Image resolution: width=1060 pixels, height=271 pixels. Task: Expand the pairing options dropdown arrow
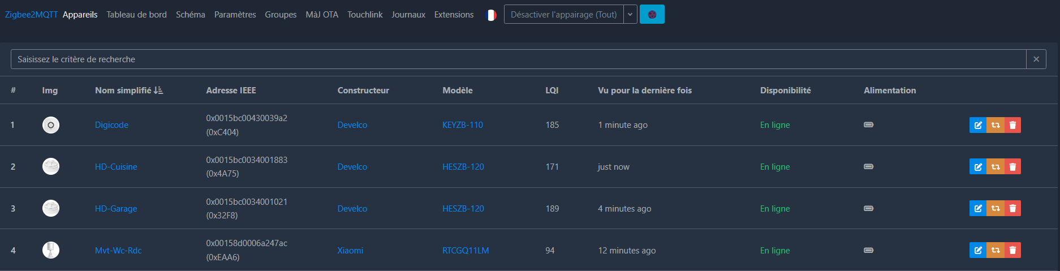click(x=630, y=15)
